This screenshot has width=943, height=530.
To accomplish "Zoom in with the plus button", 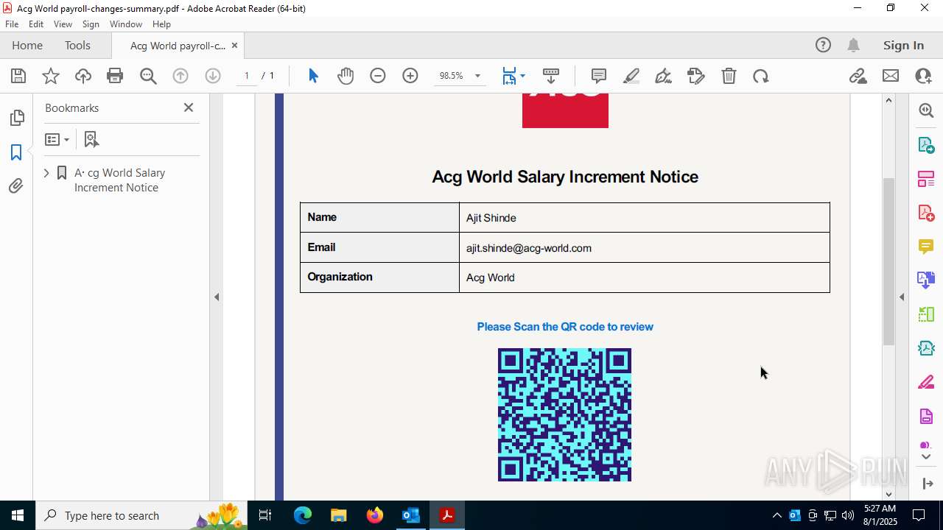I will tap(410, 76).
